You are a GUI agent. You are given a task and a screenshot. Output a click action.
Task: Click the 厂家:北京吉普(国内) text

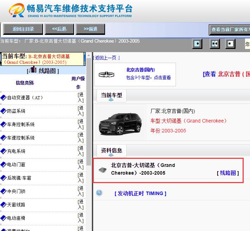(172, 111)
